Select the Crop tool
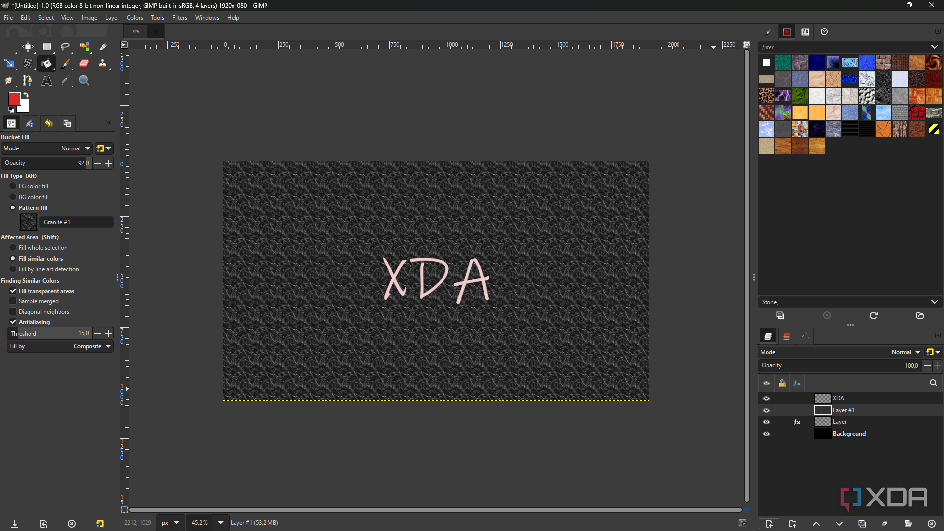This screenshot has width=944, height=531. [103, 47]
